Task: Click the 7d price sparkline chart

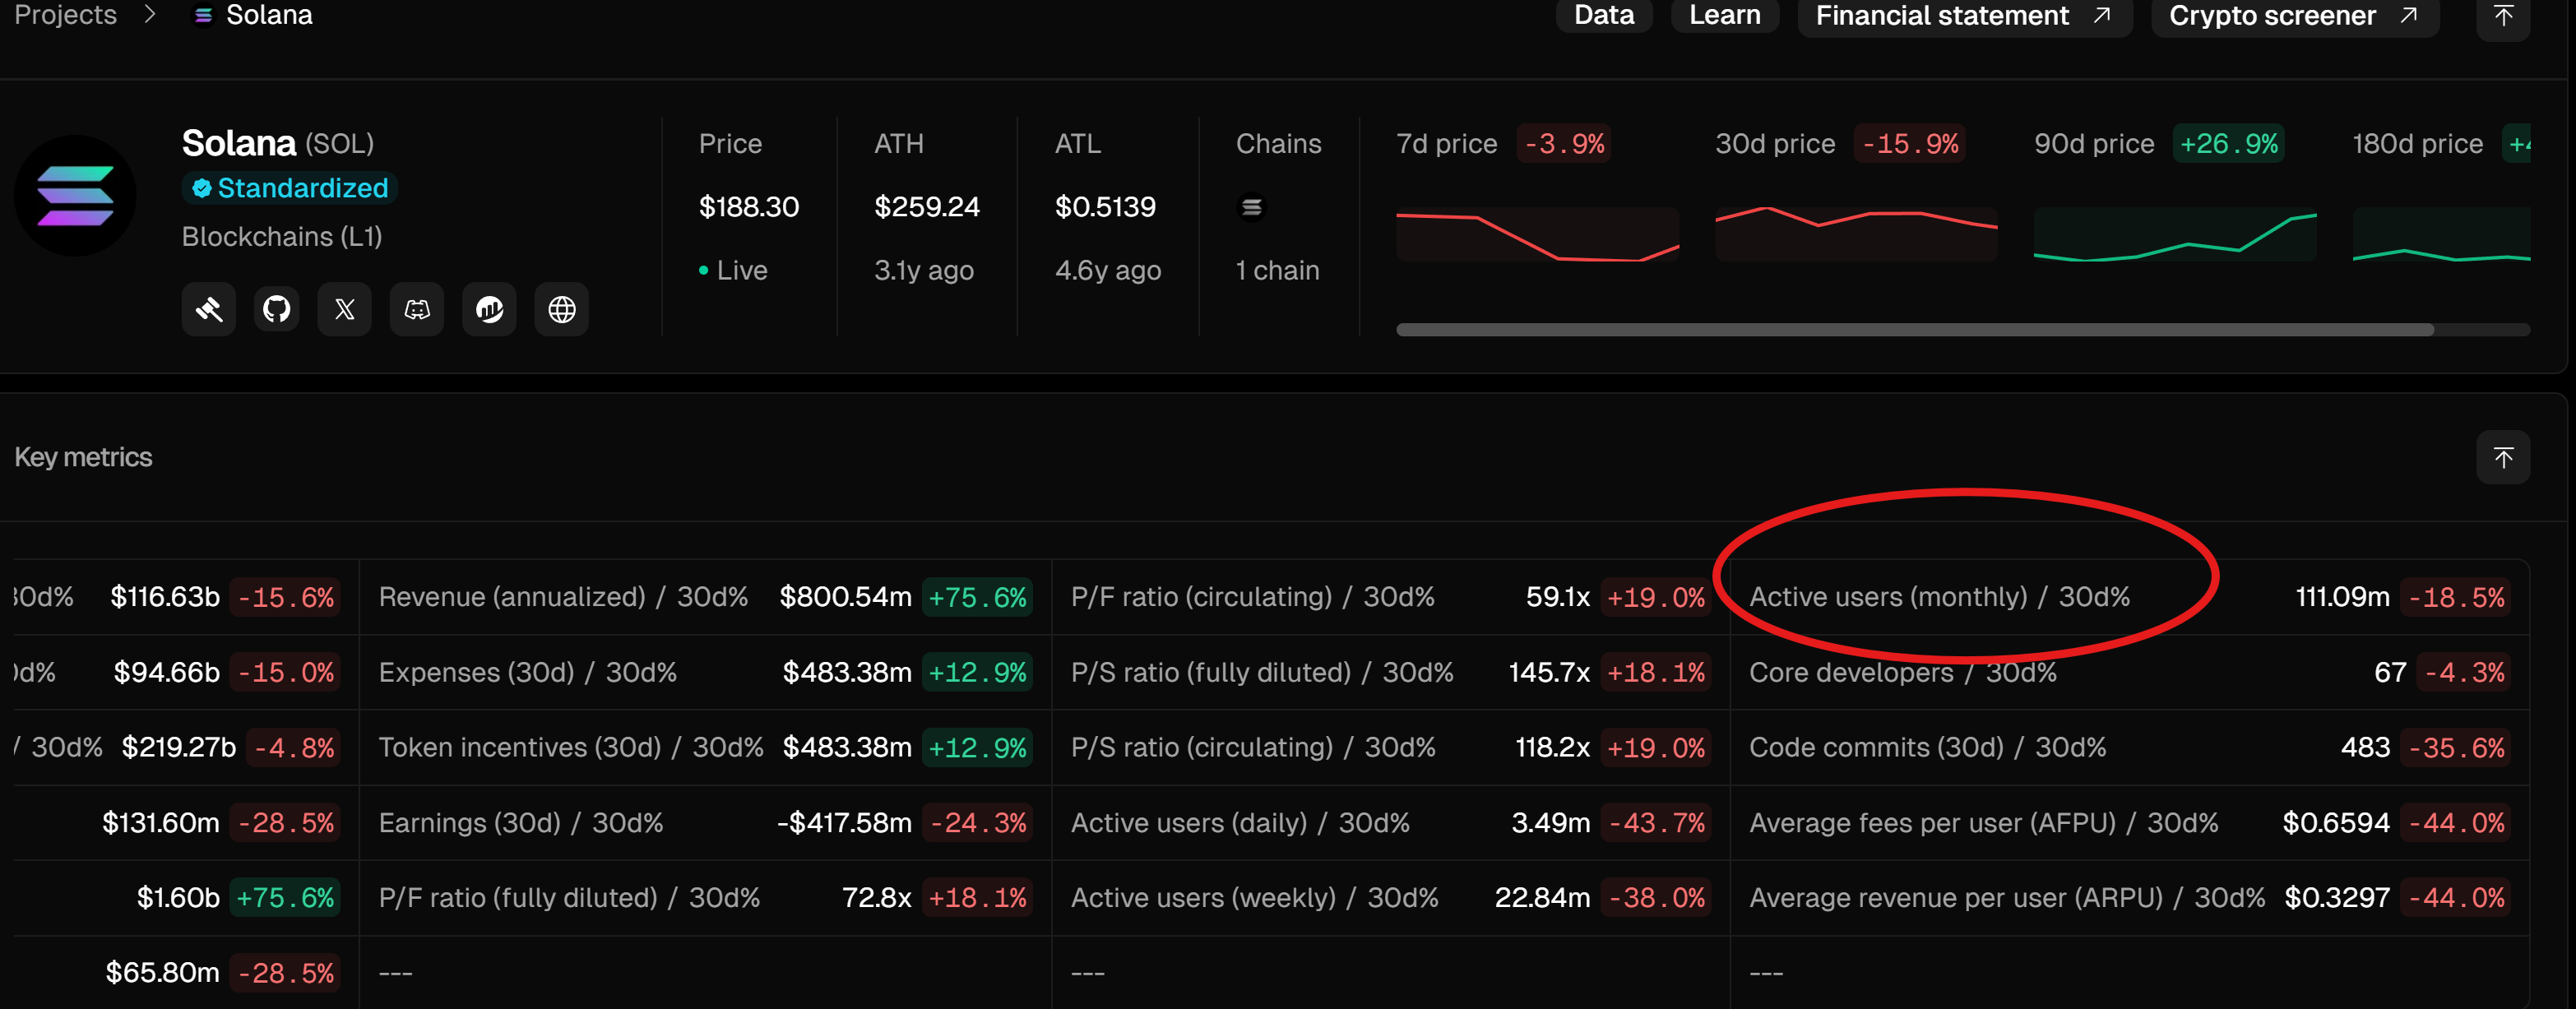Action: tap(1536, 236)
